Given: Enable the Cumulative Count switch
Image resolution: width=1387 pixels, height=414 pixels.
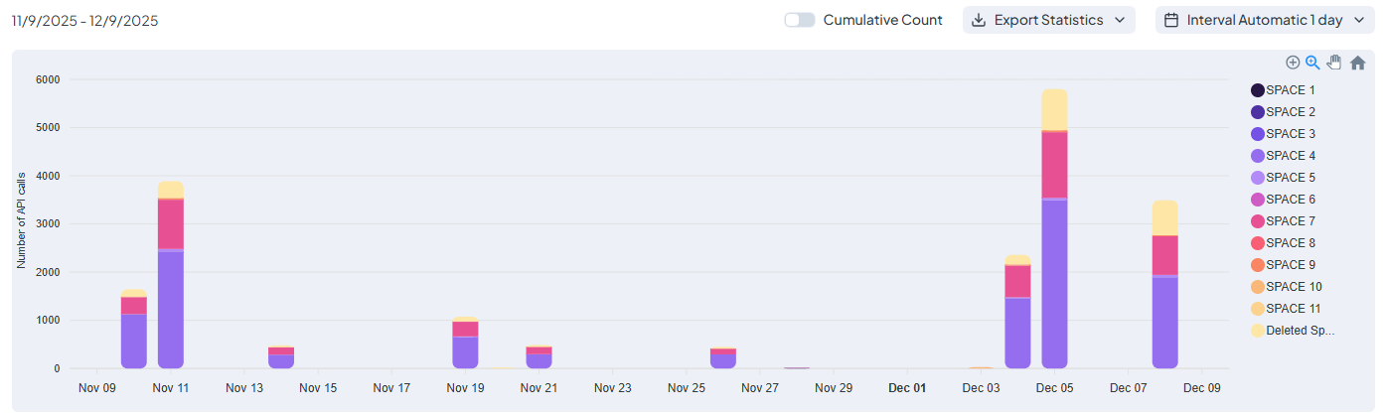Looking at the screenshot, I should [x=800, y=20].
